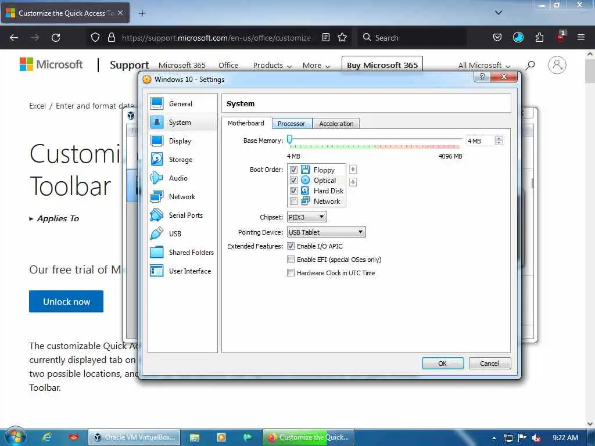Open Oracle VM VirtualBox taskbar button
Viewport: 595px width, 446px height.
point(134,437)
